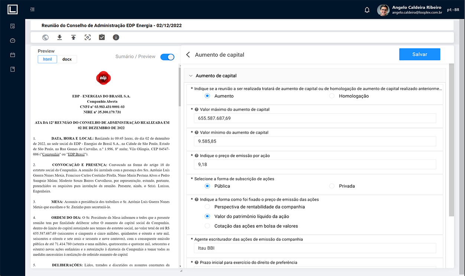This screenshot has height=276, width=465.
Task: Toggle the sidebar menu collapse icon
Action: tap(33, 9)
